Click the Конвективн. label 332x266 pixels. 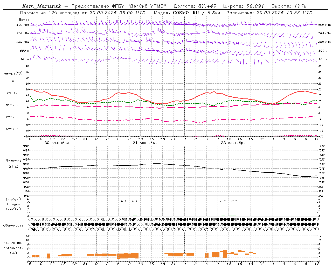(x=13, y=243)
